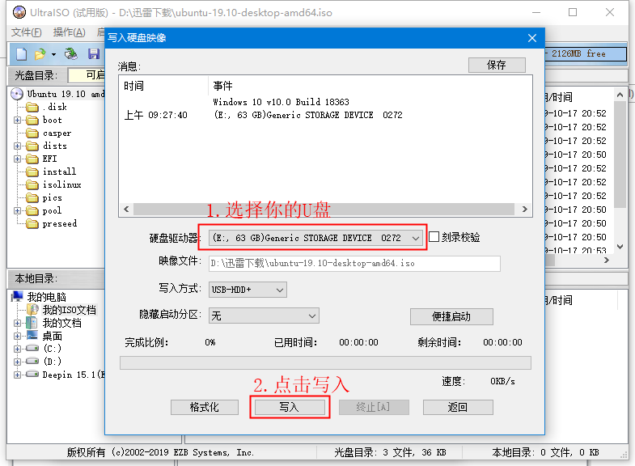
Task: Select the dists folder icon
Action: pos(32,146)
